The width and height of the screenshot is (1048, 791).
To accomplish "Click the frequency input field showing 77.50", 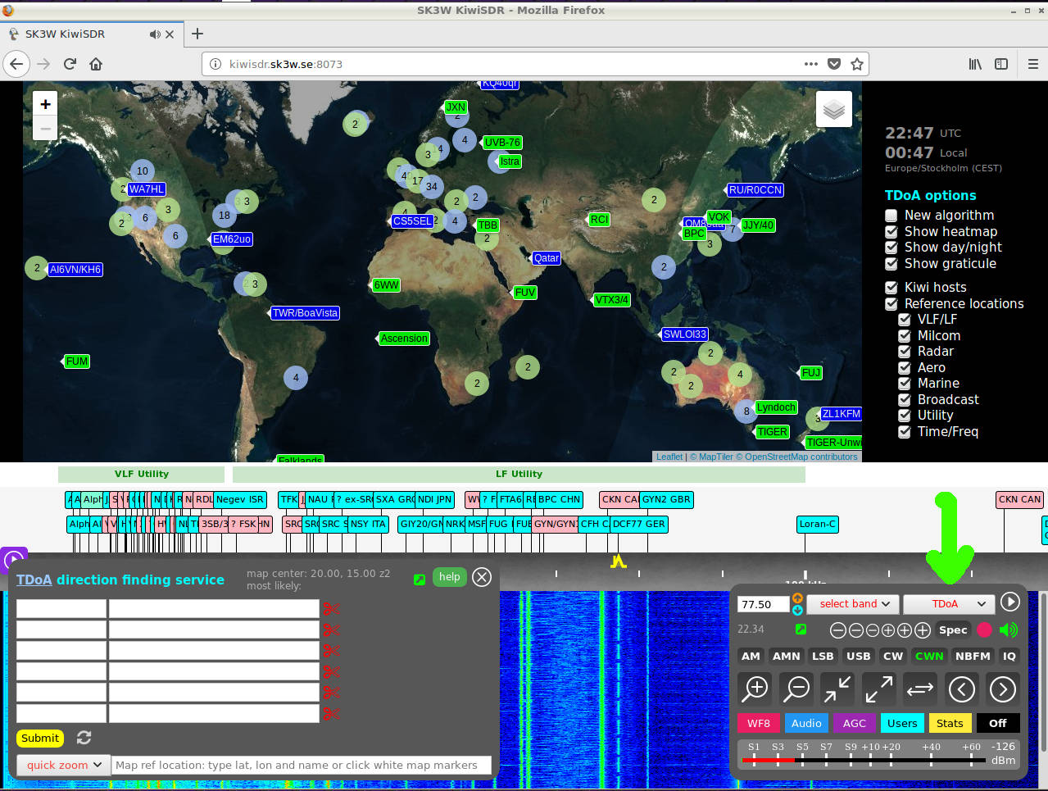I will coord(763,604).
